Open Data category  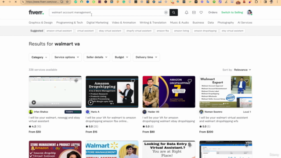[211, 22]
